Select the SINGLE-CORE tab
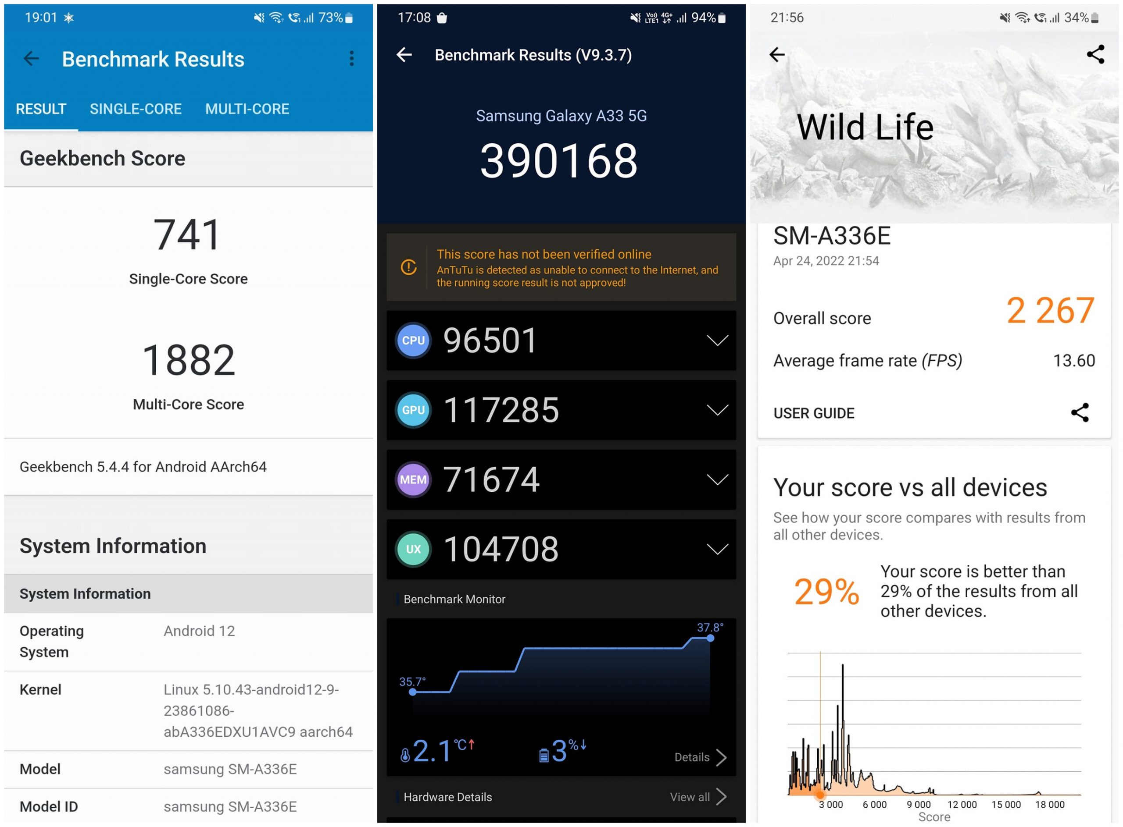This screenshot has height=827, width=1123. point(135,109)
